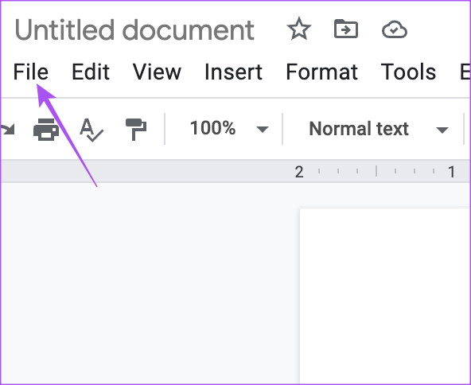Click the Print icon
Screen dimensions: 471x385
46,130
